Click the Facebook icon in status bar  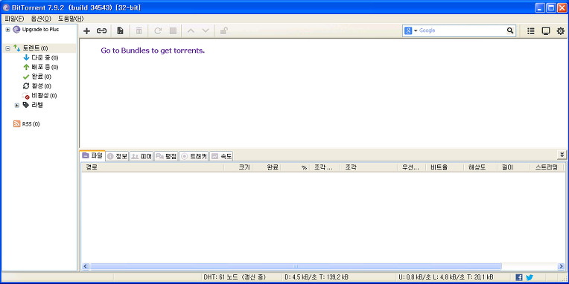point(519,277)
